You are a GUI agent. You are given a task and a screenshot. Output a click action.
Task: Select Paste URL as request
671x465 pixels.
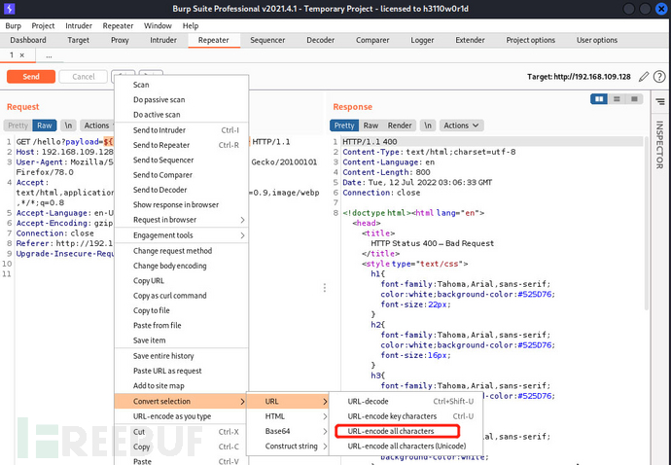pyautogui.click(x=182, y=371)
